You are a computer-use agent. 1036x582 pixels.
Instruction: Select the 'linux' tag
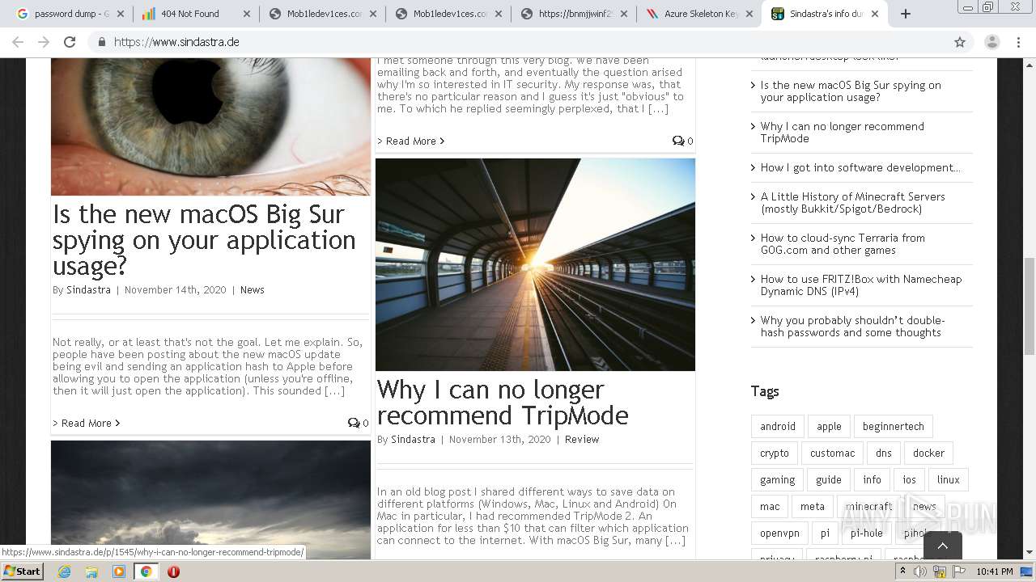pos(948,479)
